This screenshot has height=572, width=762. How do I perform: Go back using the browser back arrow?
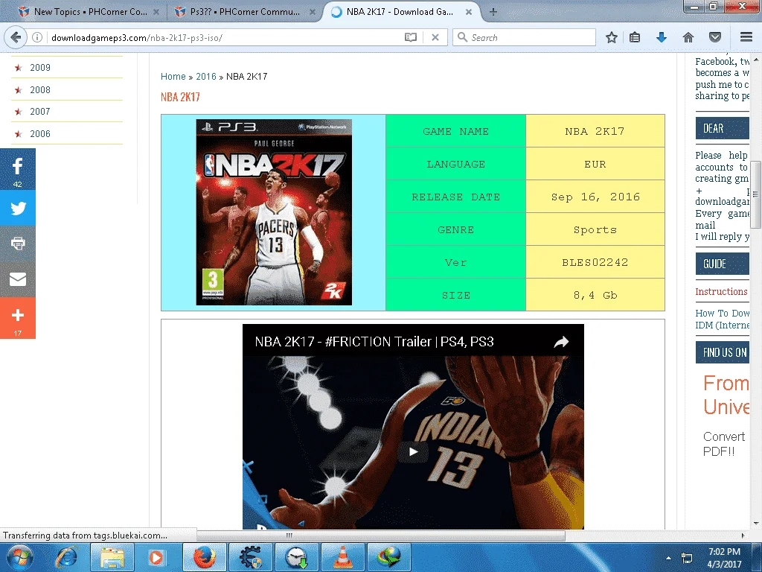coord(16,37)
